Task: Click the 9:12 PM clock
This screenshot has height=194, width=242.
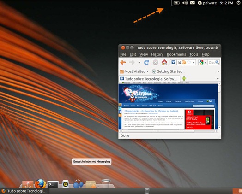Action: pos(226,3)
